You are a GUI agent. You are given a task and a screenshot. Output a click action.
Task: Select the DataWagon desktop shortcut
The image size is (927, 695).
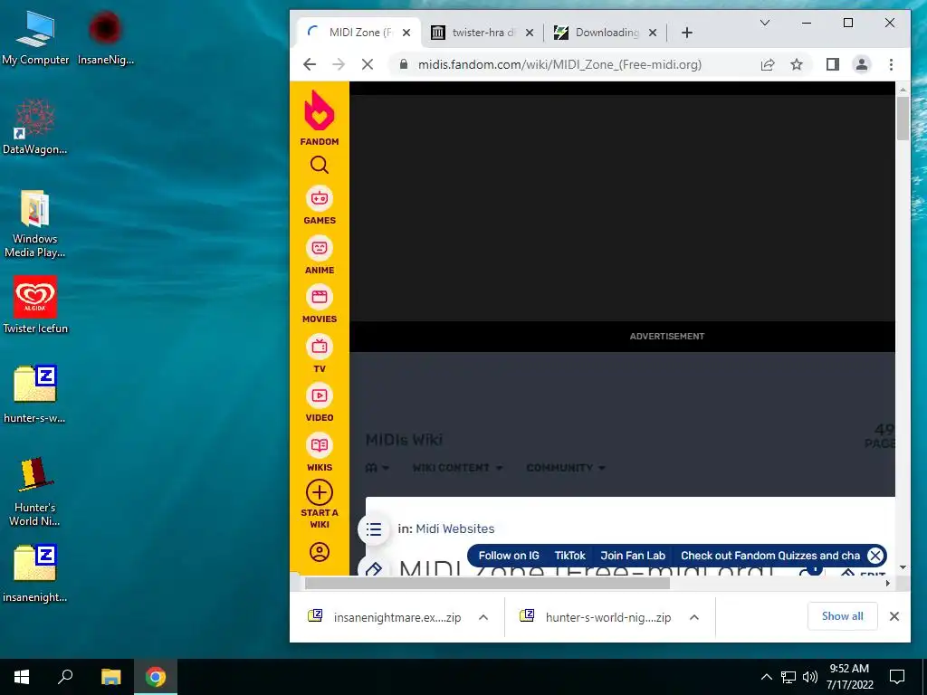tap(35, 127)
